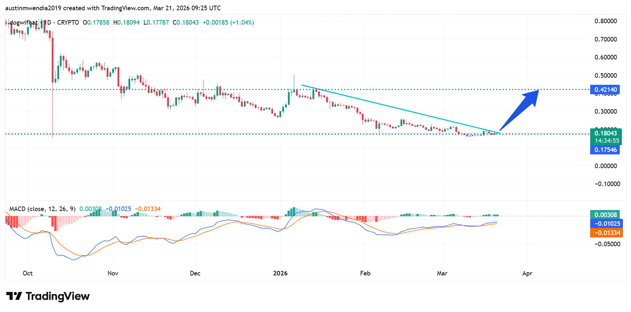Click the 2026 label on time axis

pos(280,273)
